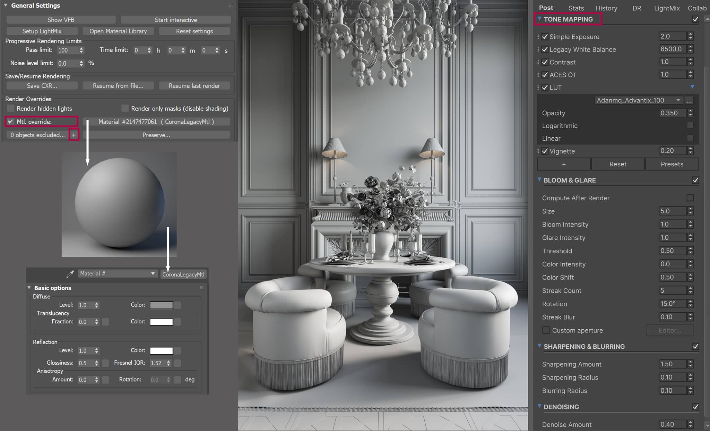Add tone mapping operator with plus button
Image resolution: width=710 pixels, height=431 pixels.
[x=564, y=164]
